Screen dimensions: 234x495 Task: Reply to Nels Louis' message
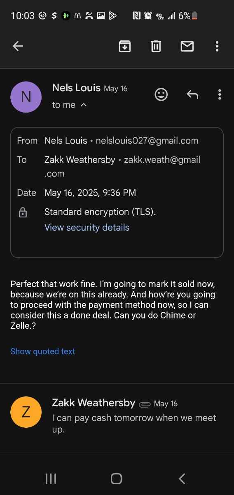point(192,95)
